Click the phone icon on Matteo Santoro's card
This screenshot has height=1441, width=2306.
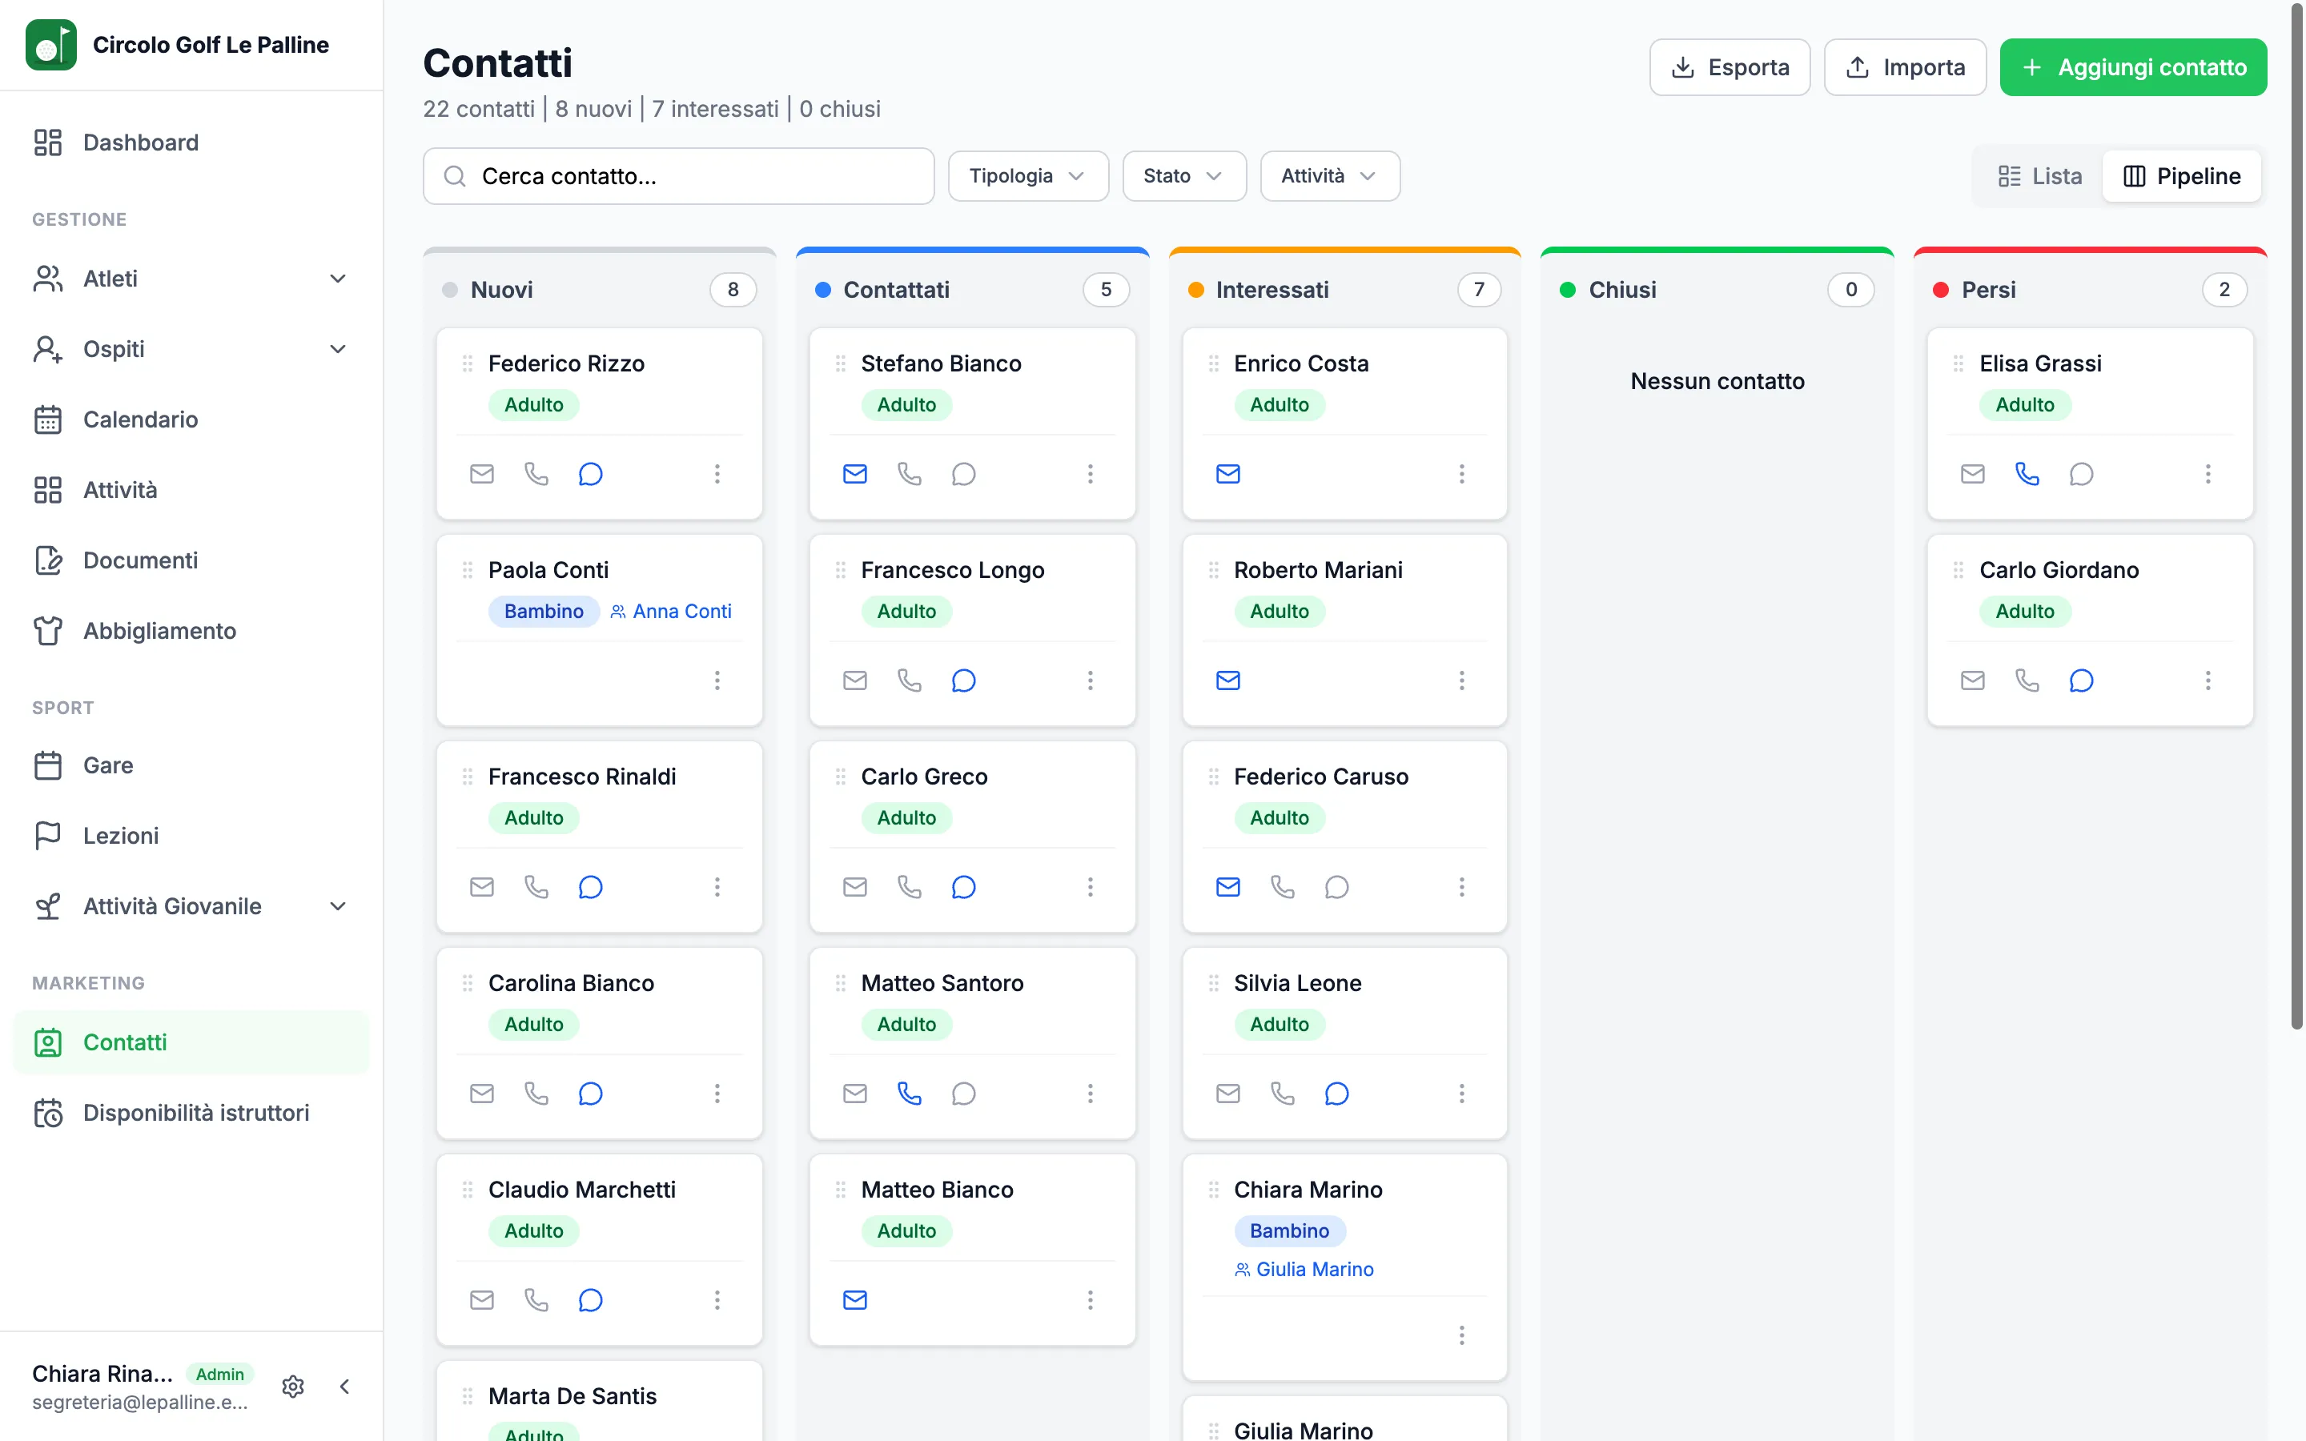(909, 1093)
